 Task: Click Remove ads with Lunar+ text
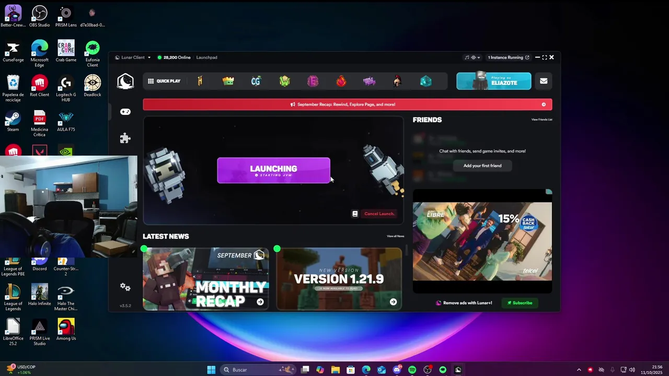point(464,303)
